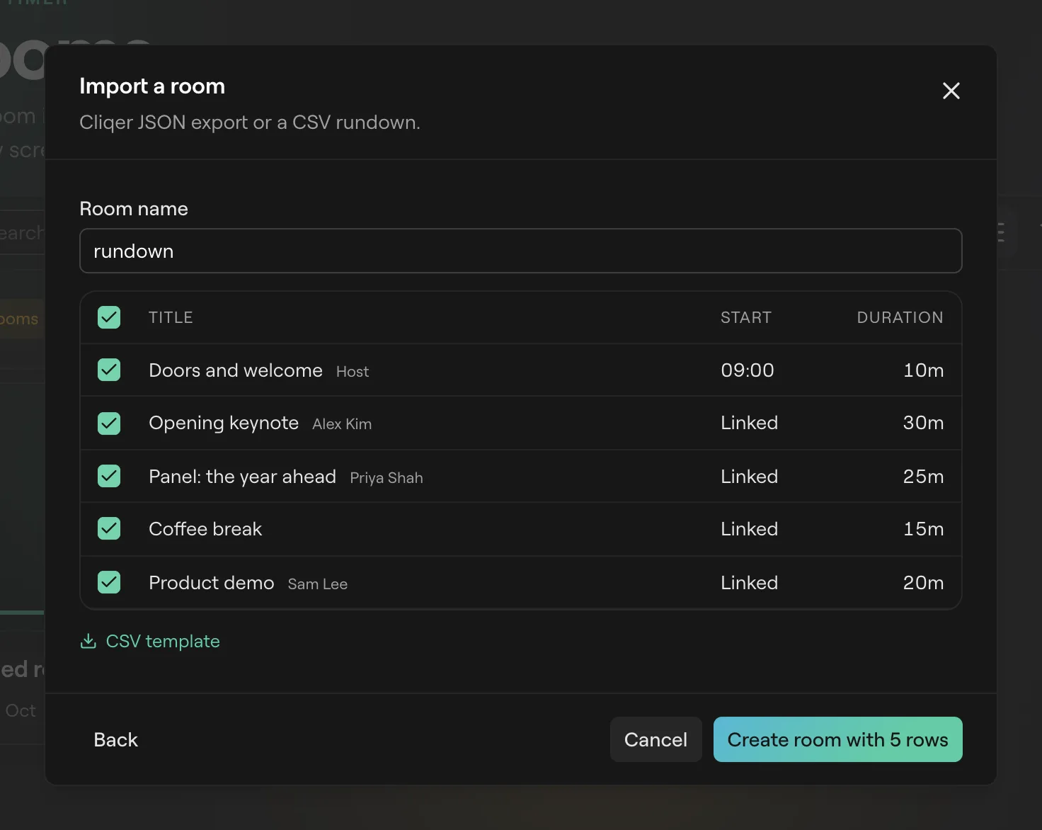Click the 25m duration value
Image resolution: width=1042 pixels, height=830 pixels.
(923, 477)
